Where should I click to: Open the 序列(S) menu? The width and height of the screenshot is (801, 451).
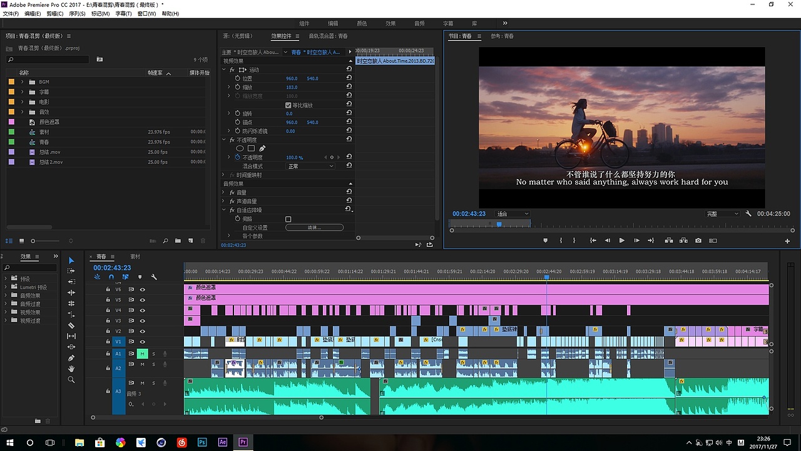(x=78, y=14)
